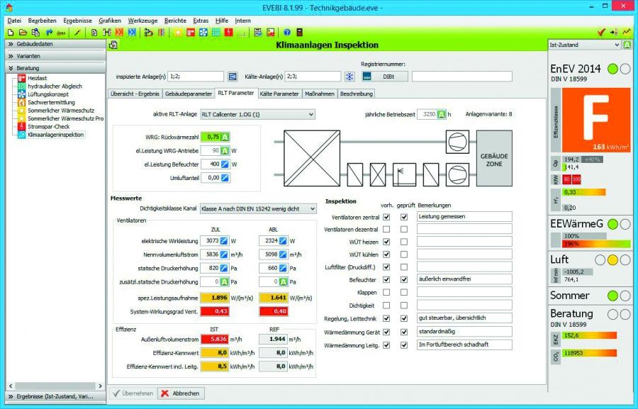Select Stromspar-Check in the Beratung tree
This screenshot has height=409, width=638.
(x=48, y=127)
